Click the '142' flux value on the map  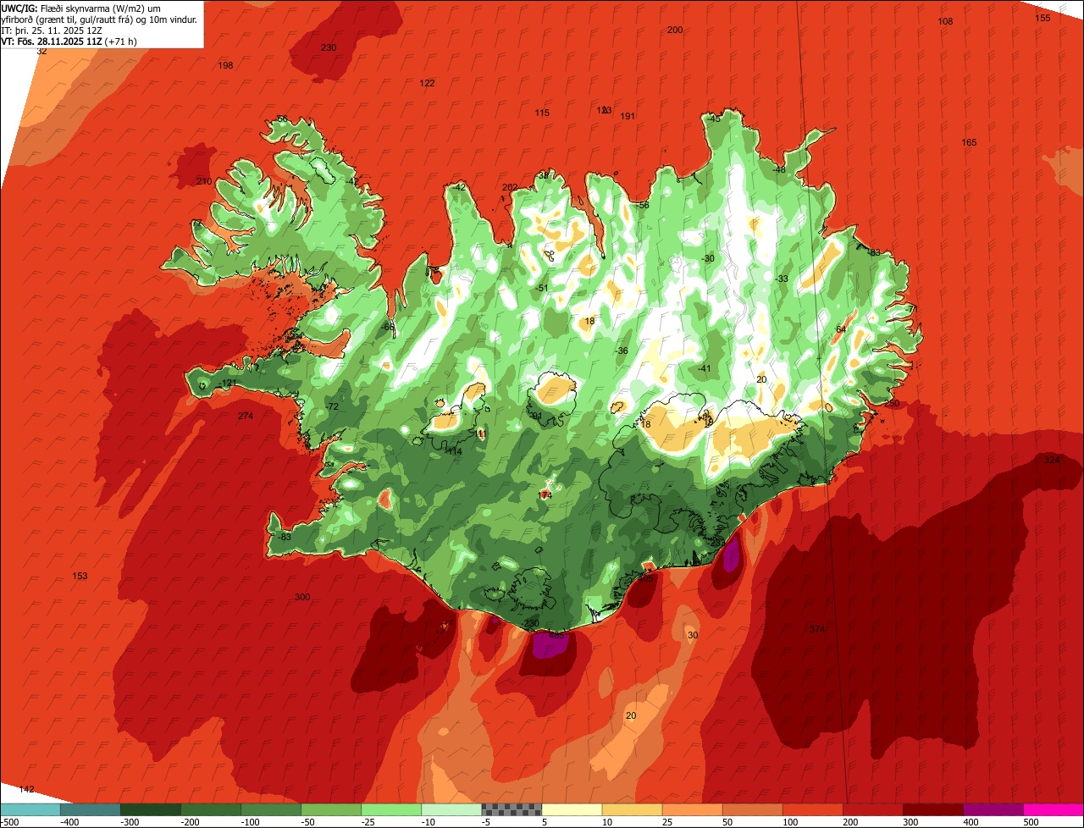pyautogui.click(x=27, y=789)
